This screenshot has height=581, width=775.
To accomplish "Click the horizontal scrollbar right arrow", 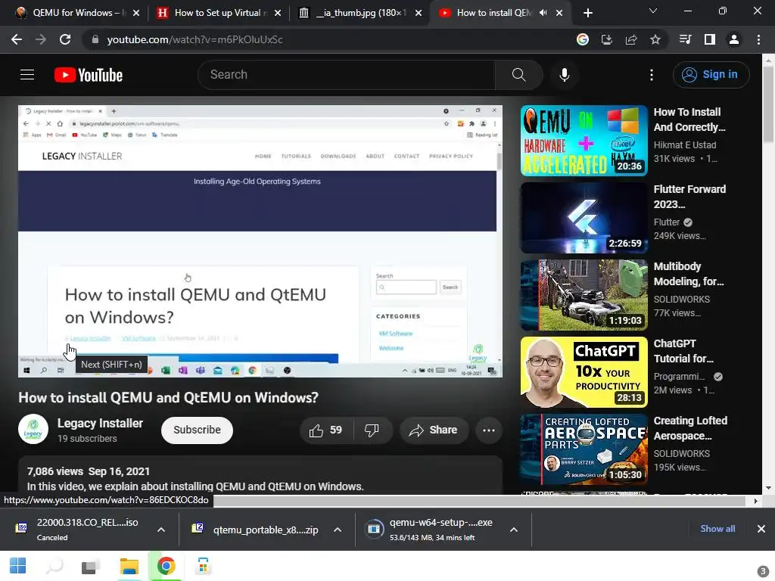I will click(x=755, y=501).
